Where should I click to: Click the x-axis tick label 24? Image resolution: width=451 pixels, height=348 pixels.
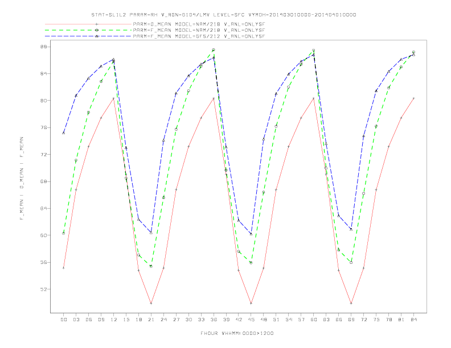coord(163,320)
